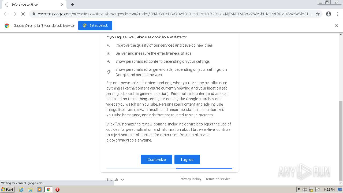Screen dimensions: 343x193
Task: Go forward to the next page
Action: click(14, 14)
